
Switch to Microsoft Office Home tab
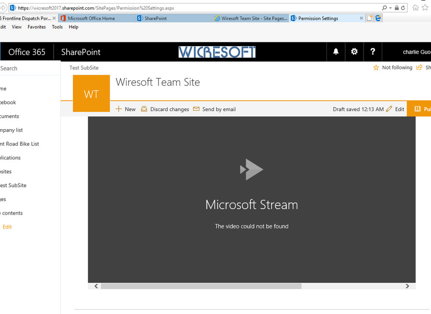point(97,19)
